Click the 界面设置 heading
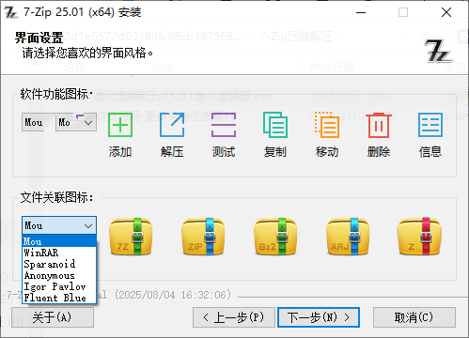469x338 pixels. click(x=39, y=38)
